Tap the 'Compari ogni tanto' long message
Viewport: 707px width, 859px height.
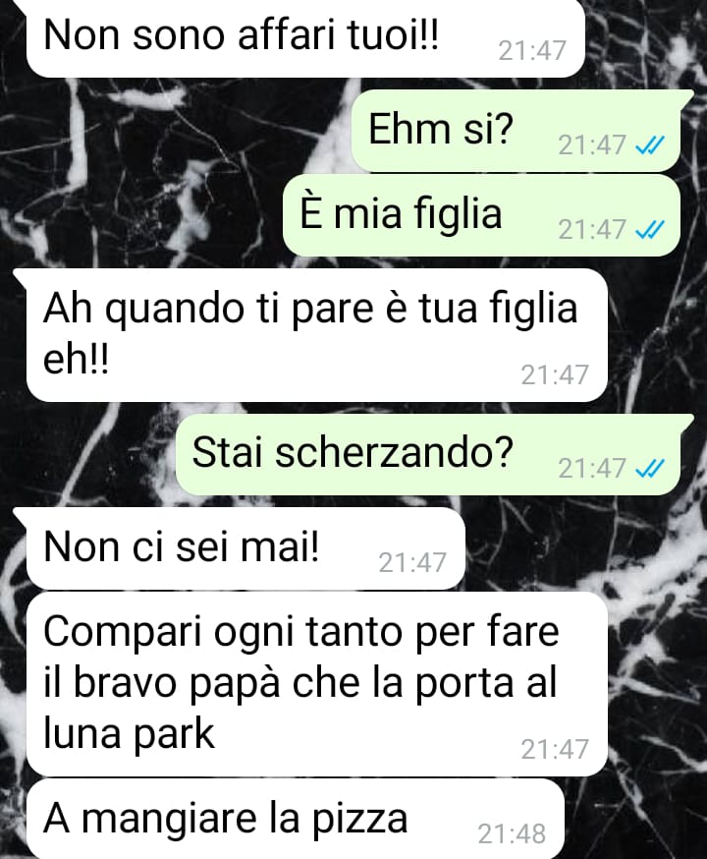click(317, 684)
